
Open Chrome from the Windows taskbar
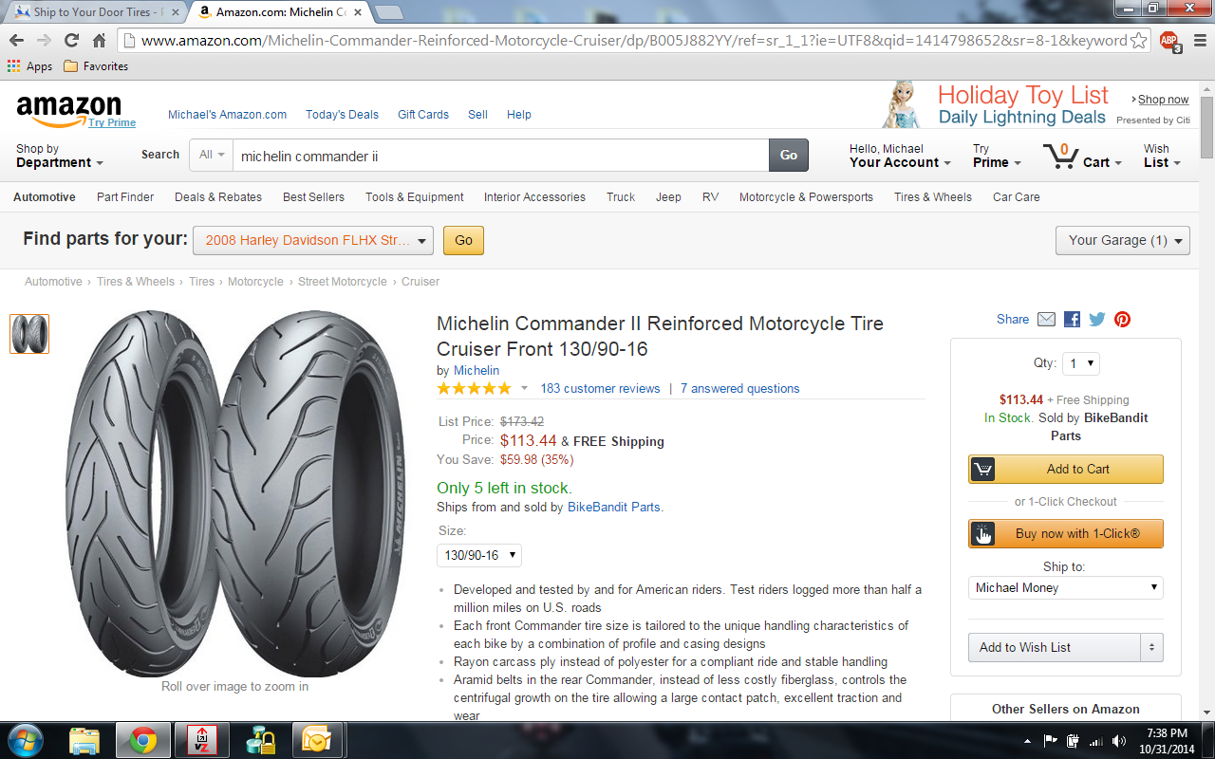(x=143, y=740)
